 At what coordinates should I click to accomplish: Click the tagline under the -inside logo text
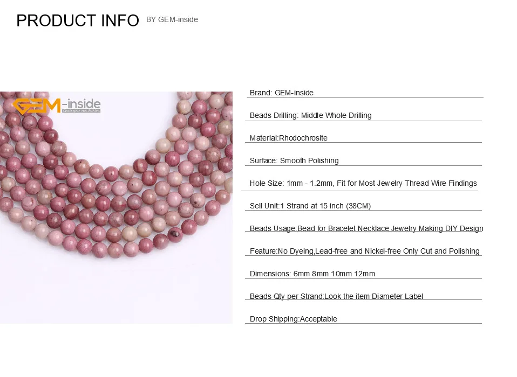click(x=81, y=111)
